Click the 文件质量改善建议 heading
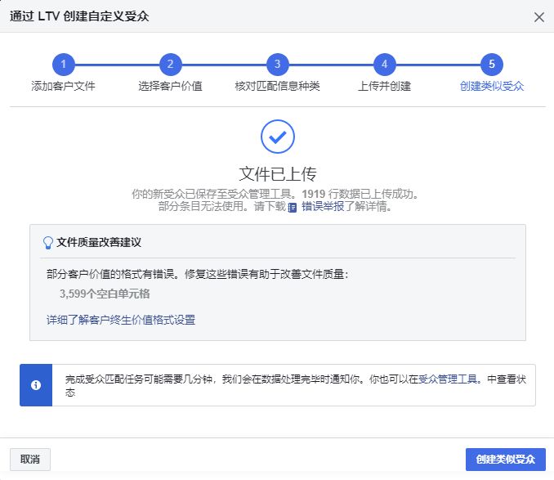 coord(99,243)
